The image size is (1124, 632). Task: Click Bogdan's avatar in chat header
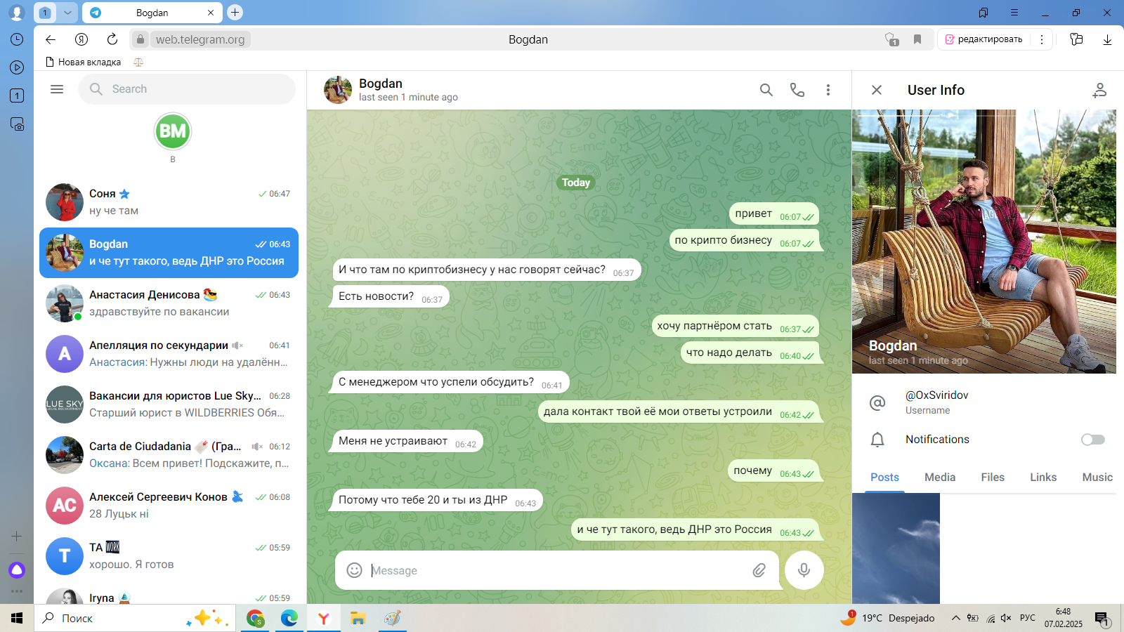pos(338,90)
